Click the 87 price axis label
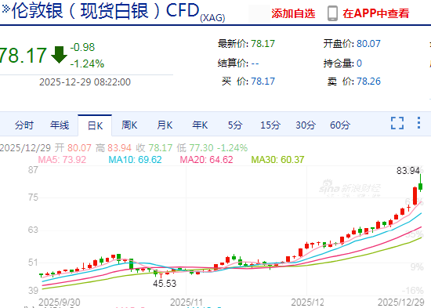Image resolution: width=431 pixels, height=308 pixels. click(x=33, y=170)
